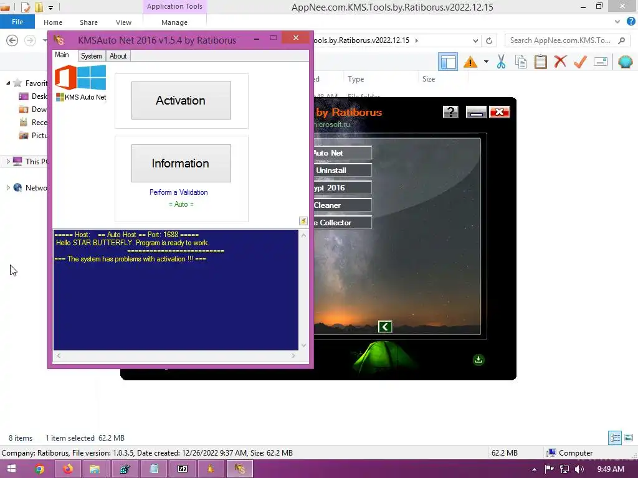Toggle the preview pane toolbar icon
Viewport: 638px width, 478px height.
point(448,62)
